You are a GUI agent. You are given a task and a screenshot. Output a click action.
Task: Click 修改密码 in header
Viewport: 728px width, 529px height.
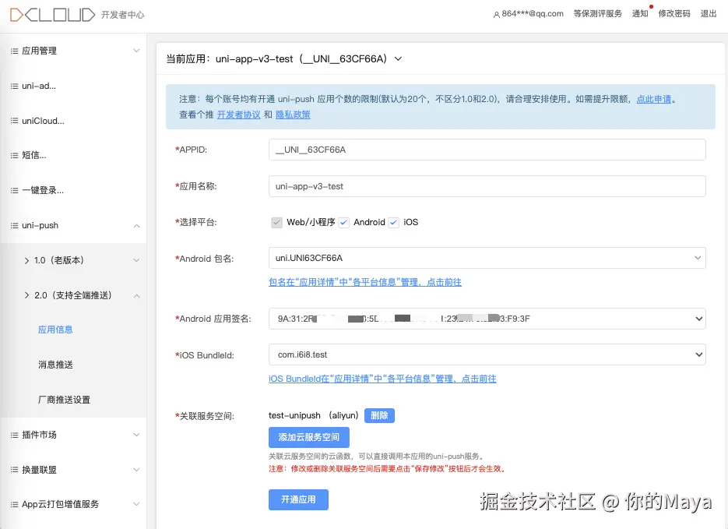coord(674,14)
